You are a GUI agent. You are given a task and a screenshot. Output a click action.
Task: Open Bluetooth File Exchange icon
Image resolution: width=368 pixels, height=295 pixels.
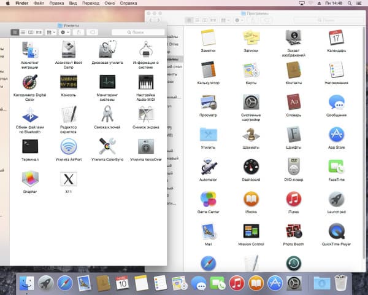click(x=30, y=114)
